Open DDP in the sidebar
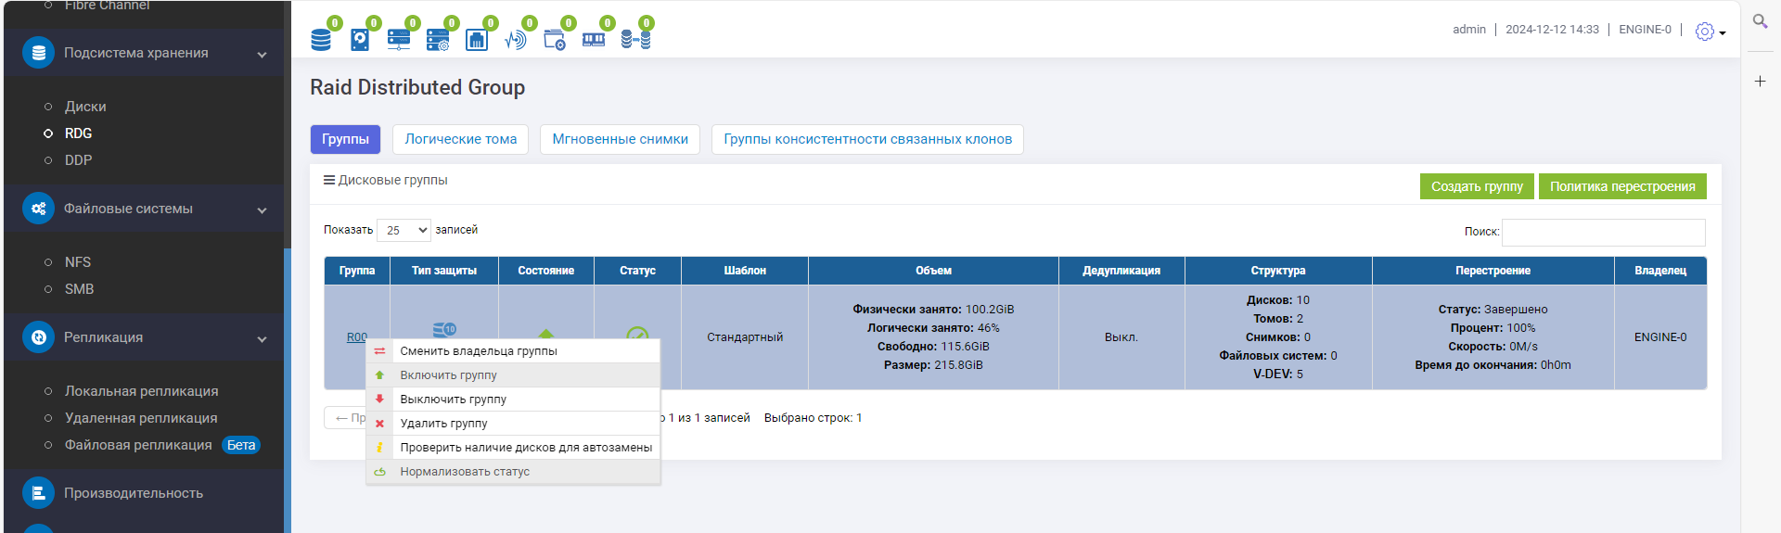This screenshot has width=1781, height=533. coord(78,160)
